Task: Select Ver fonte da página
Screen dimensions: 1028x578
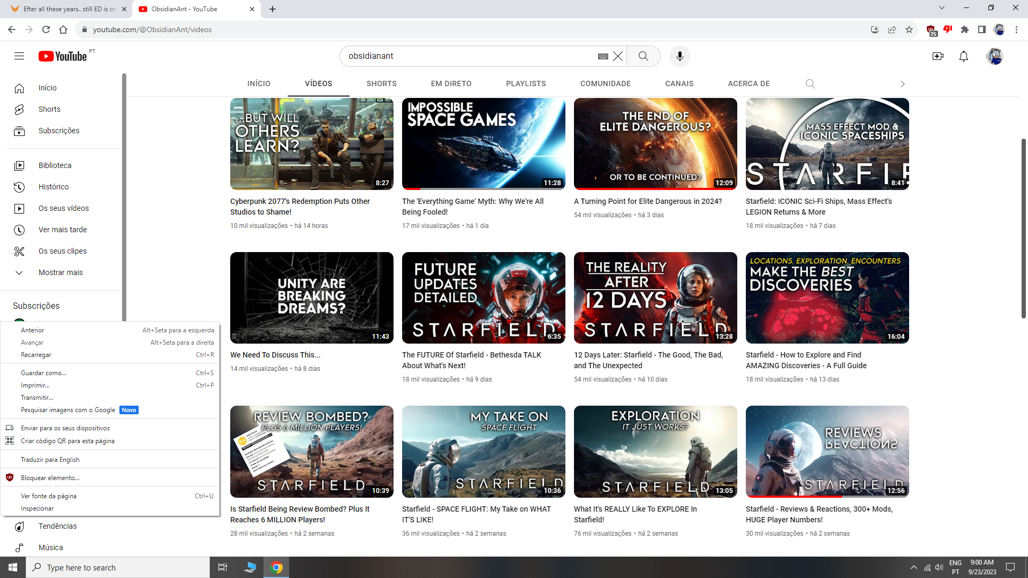Action: pos(110,496)
